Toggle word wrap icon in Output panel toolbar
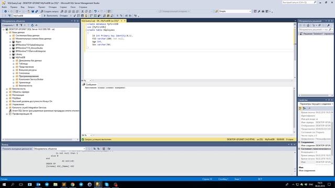 click(x=109, y=149)
